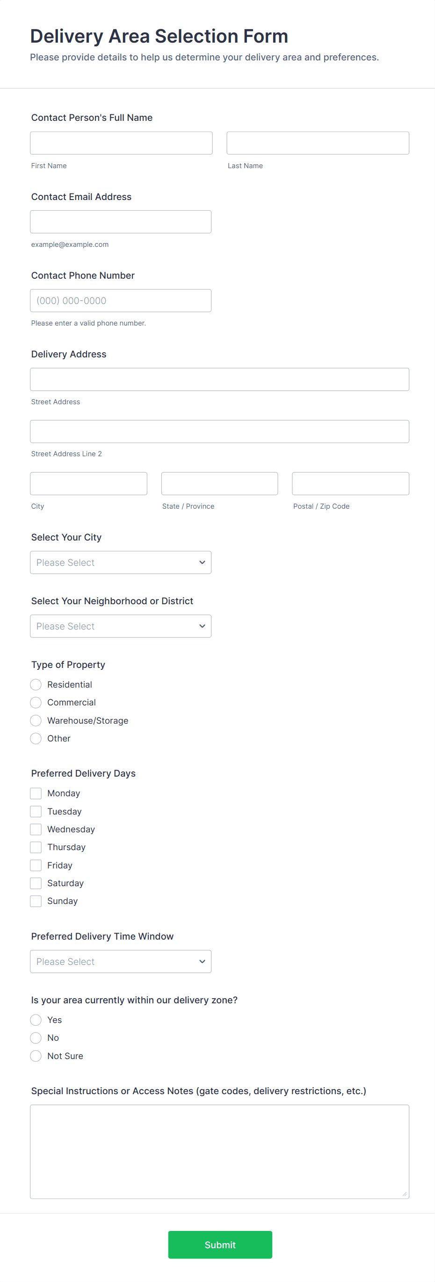Expand the Neighborhood or District dropdown
The image size is (435, 1282).
(x=120, y=626)
